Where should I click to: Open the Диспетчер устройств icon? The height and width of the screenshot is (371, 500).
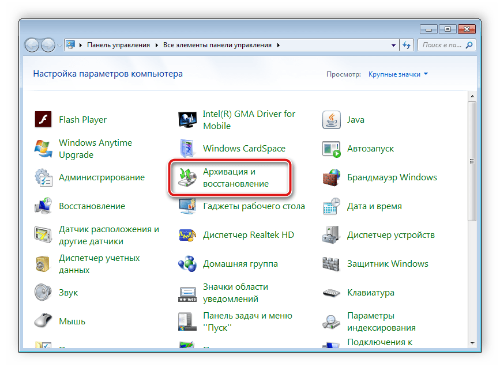[392, 234]
